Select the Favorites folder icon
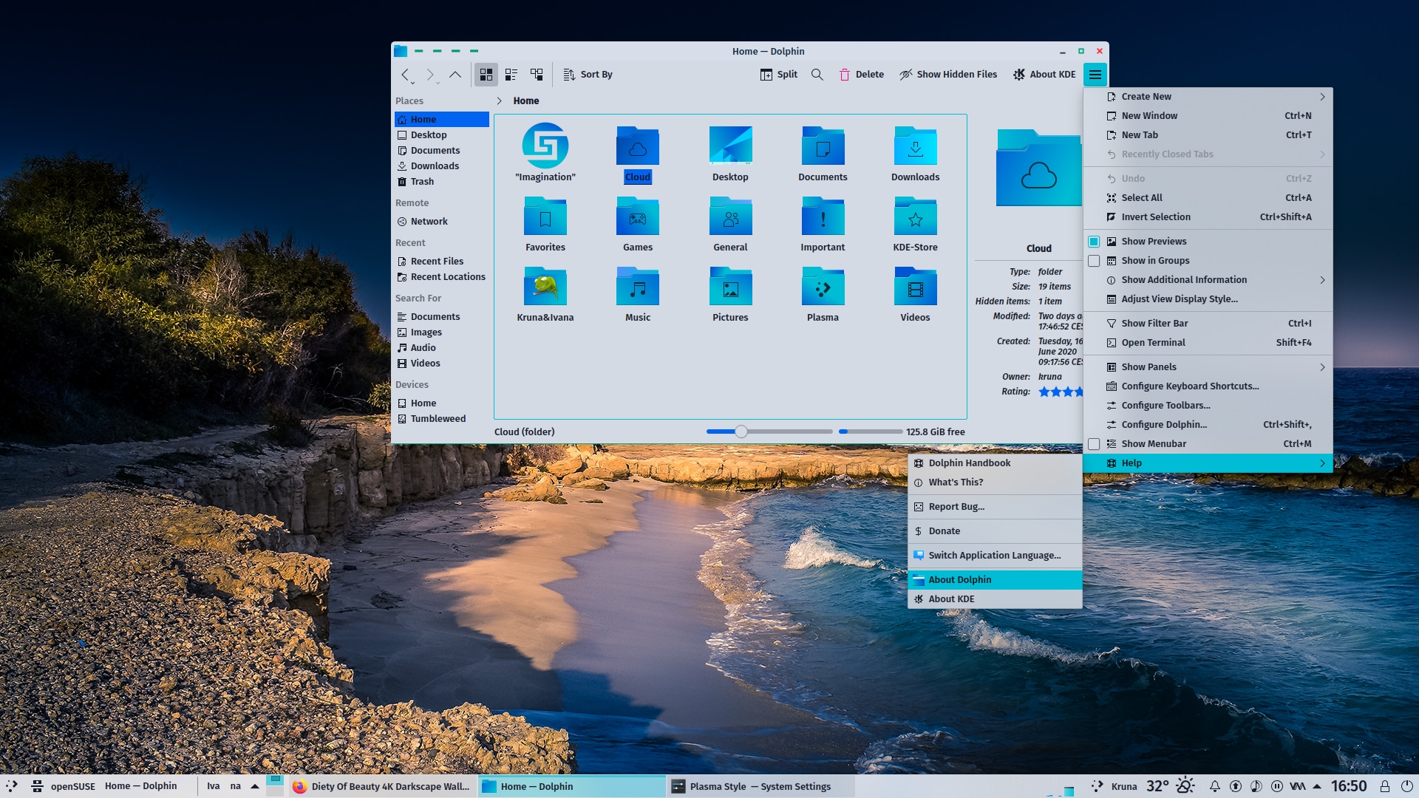 tap(545, 216)
